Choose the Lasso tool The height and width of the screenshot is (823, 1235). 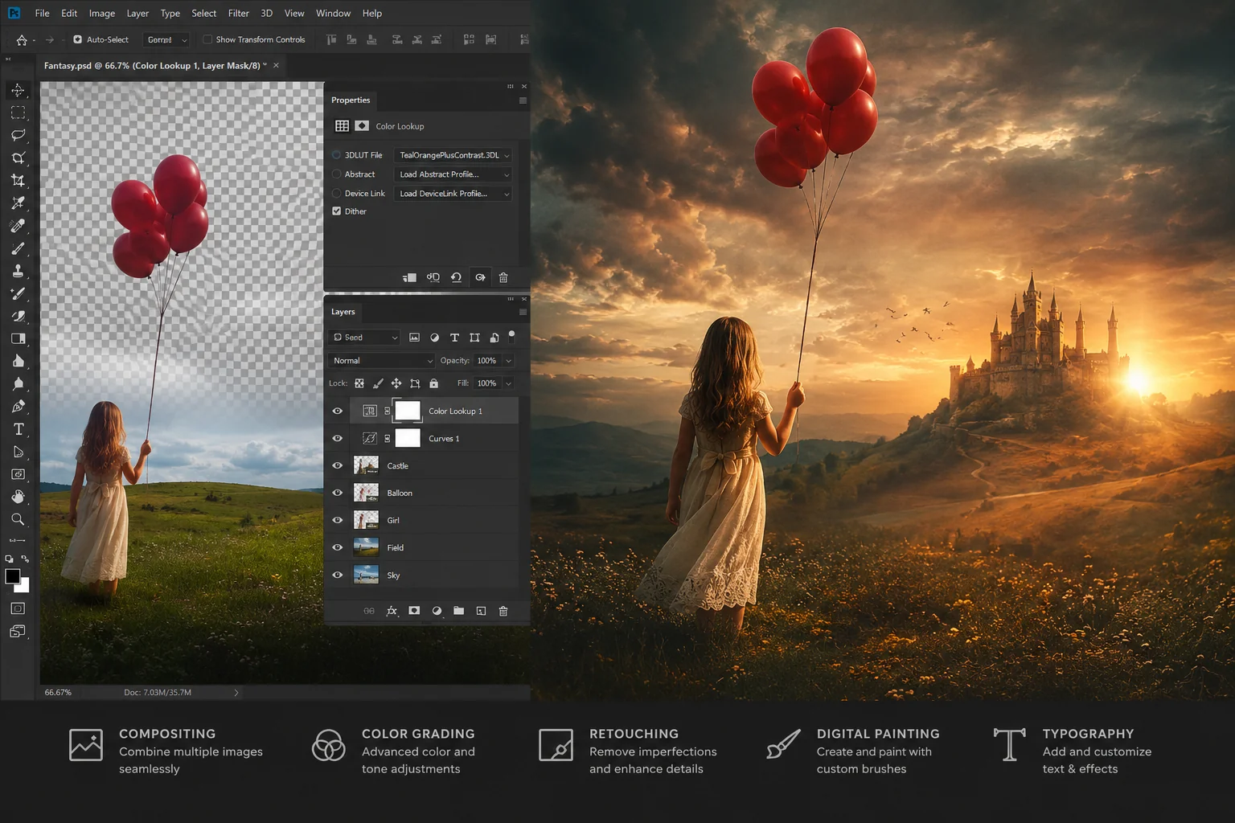pos(18,135)
